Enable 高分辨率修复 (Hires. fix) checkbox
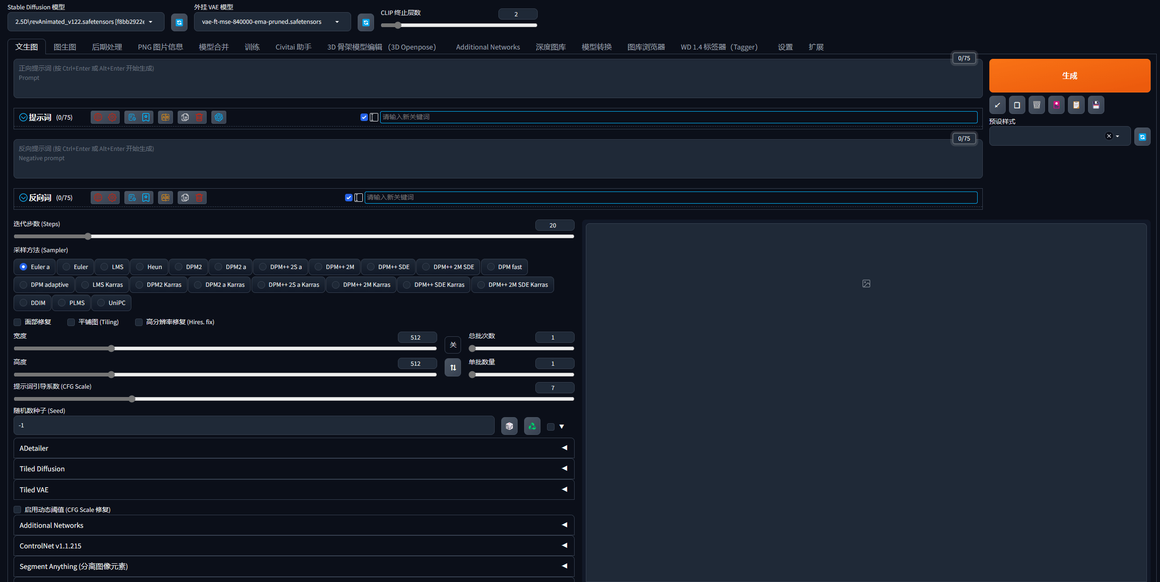Viewport: 1160px width, 582px height. click(x=139, y=322)
